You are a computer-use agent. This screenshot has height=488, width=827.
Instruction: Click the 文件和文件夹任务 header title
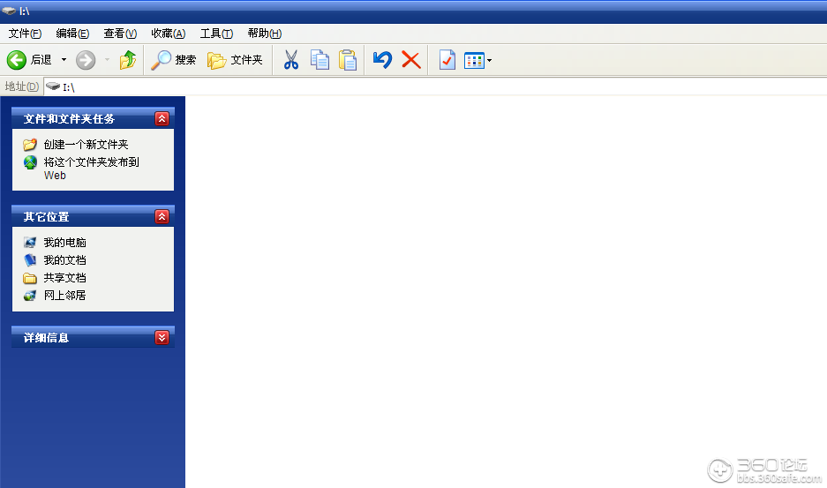point(69,119)
